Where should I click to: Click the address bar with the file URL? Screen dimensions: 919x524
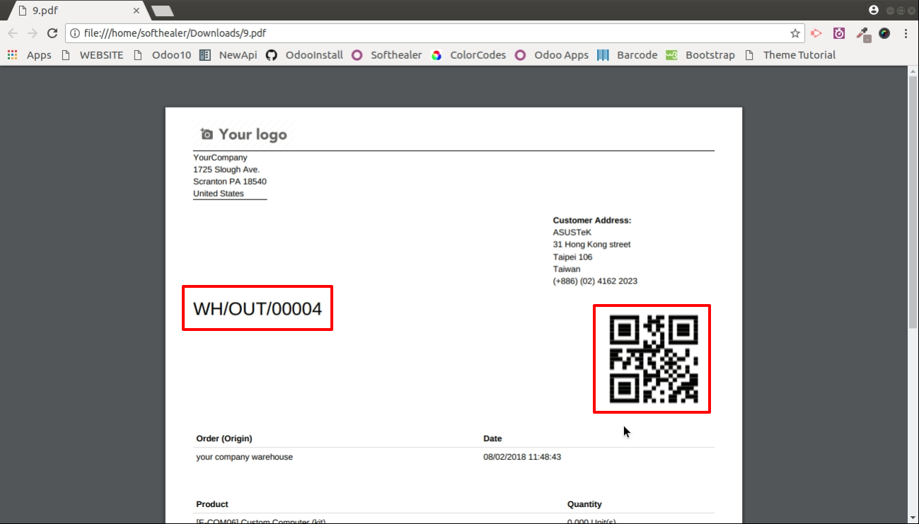coord(434,33)
